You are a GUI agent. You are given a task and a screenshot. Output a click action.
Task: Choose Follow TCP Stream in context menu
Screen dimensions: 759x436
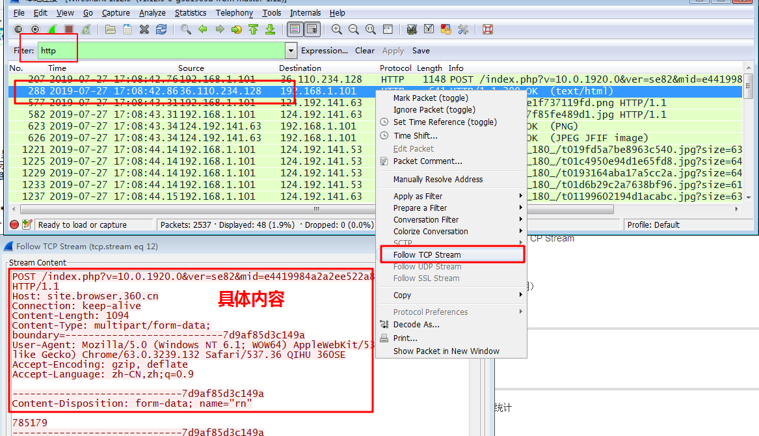(451, 255)
